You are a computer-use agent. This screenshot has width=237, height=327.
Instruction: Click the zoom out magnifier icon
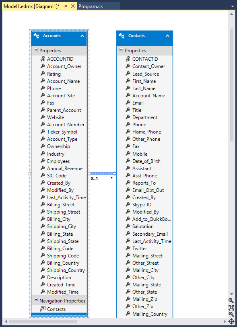coord(231,314)
